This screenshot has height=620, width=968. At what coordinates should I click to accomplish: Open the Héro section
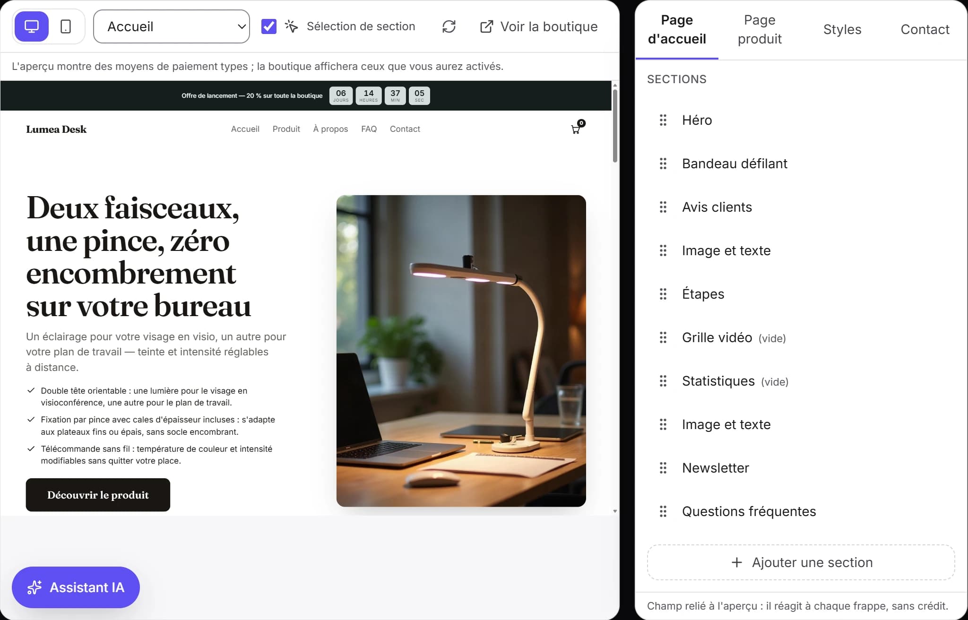(801, 120)
